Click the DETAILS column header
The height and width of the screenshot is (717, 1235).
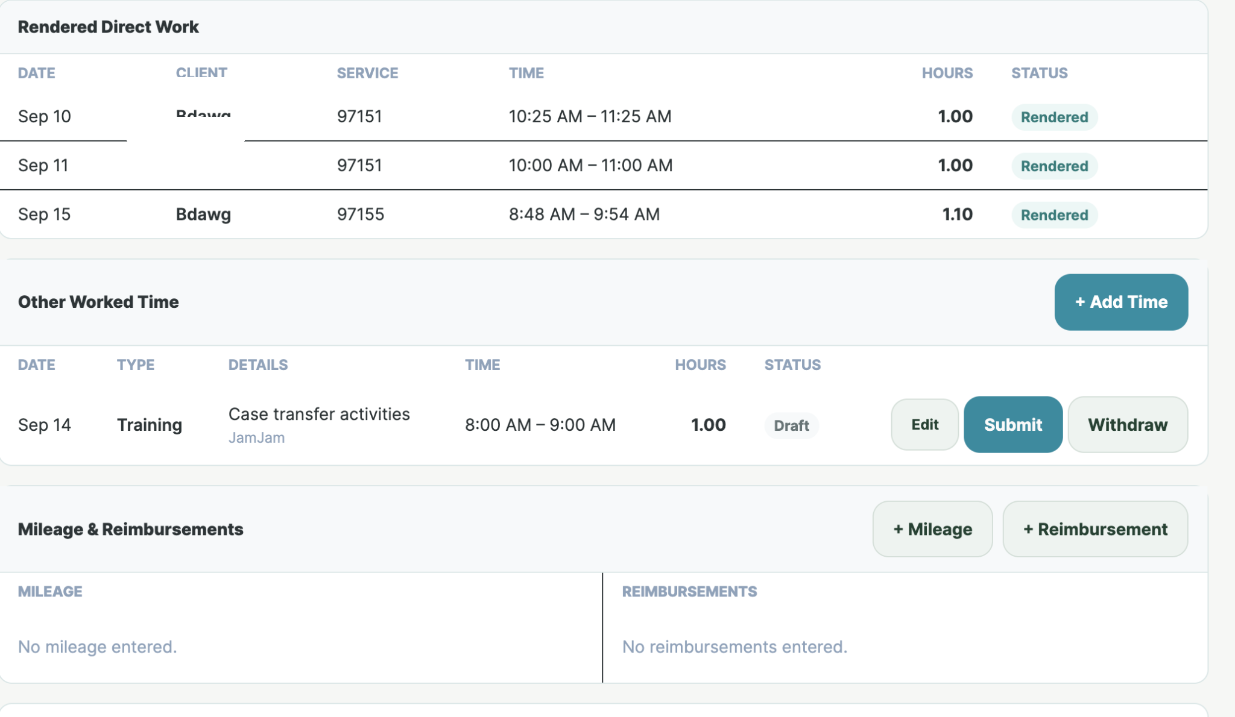[258, 365]
